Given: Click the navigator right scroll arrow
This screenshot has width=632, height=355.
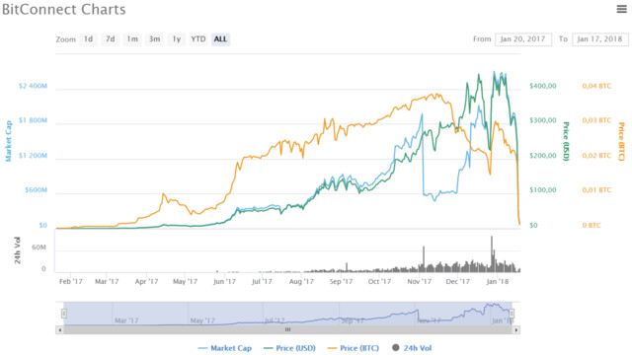Looking at the screenshot, I should [516, 330].
